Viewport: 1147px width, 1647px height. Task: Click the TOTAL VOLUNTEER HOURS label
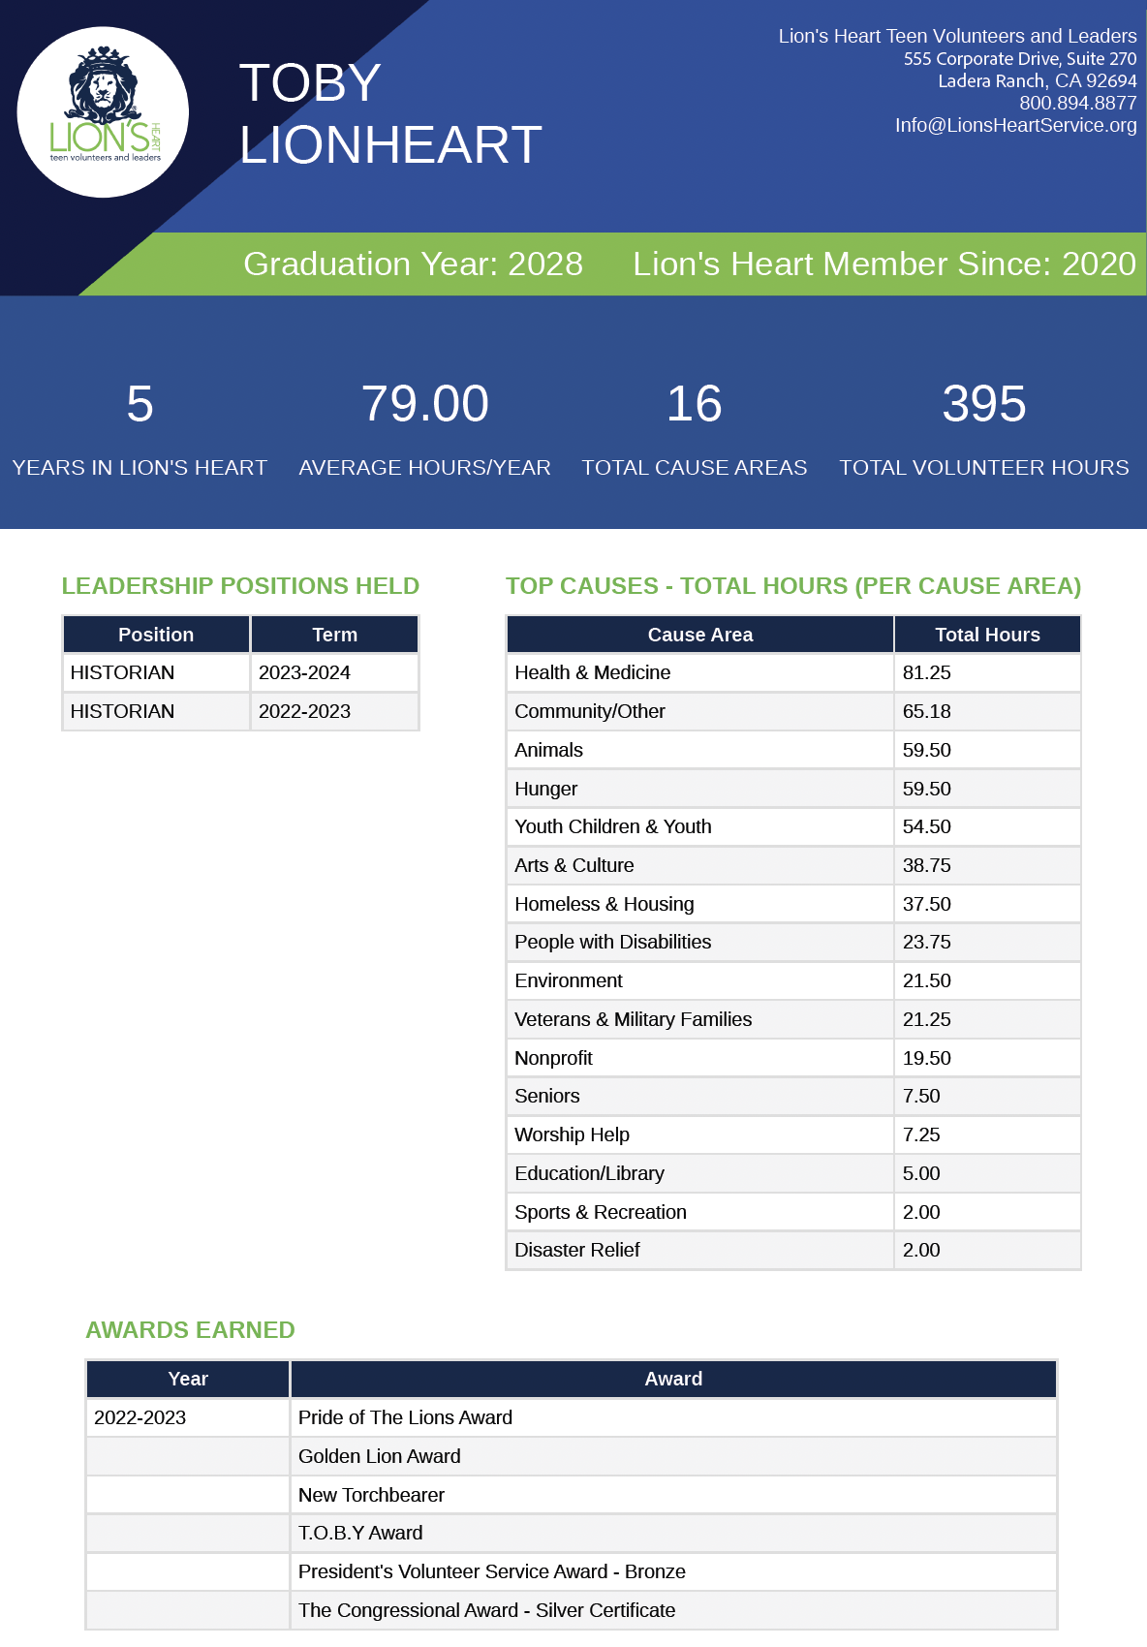(983, 467)
